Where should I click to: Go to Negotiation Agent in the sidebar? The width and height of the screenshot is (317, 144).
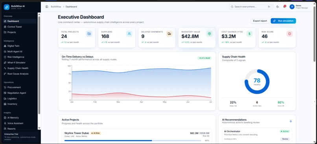(x=19, y=93)
